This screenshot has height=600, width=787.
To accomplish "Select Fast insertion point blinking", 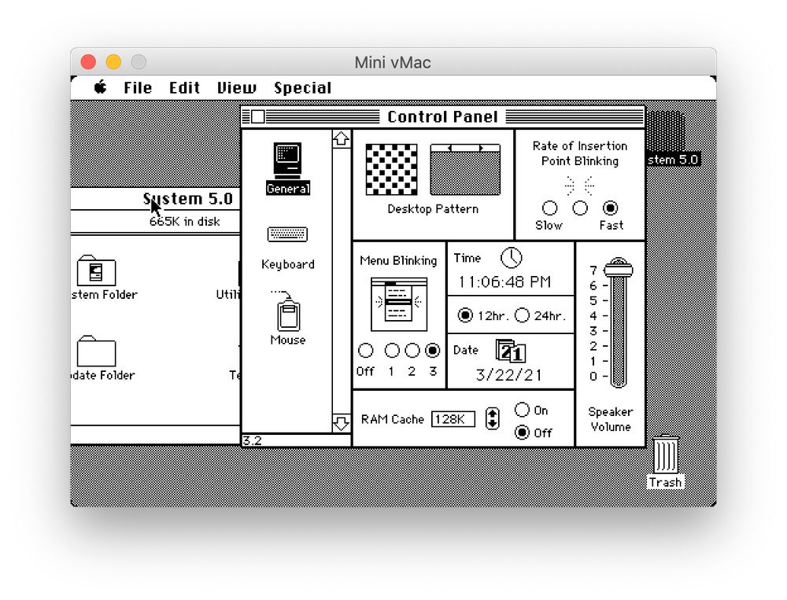I will pos(611,208).
